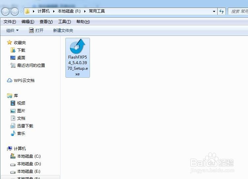Open the 帮助(H) menu
The width and height of the screenshot is (248, 179).
(x=83, y=22)
